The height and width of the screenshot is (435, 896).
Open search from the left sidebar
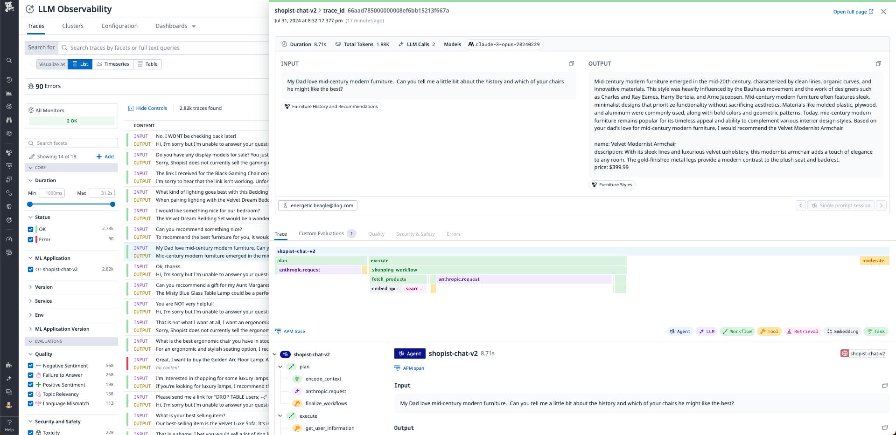coord(9,61)
